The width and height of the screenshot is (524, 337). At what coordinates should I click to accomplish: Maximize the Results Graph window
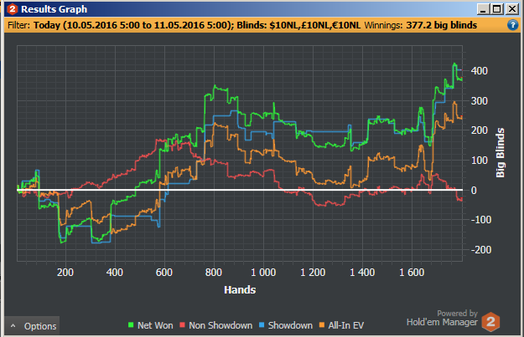497,9
